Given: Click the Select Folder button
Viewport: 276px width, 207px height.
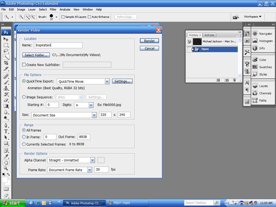Looking at the screenshot, I should (x=36, y=55).
